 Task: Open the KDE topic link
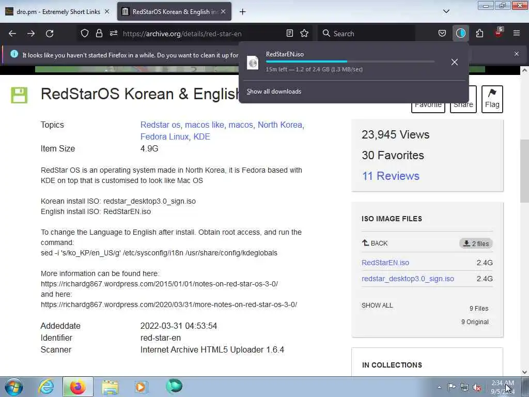pyautogui.click(x=202, y=136)
